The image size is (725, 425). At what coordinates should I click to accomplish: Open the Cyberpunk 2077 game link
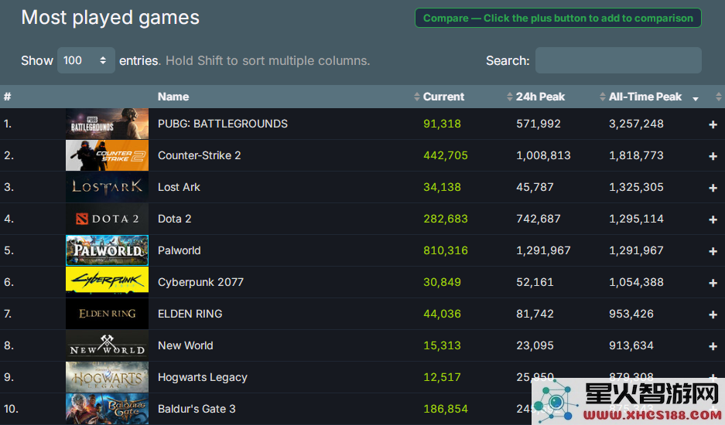[x=200, y=282]
